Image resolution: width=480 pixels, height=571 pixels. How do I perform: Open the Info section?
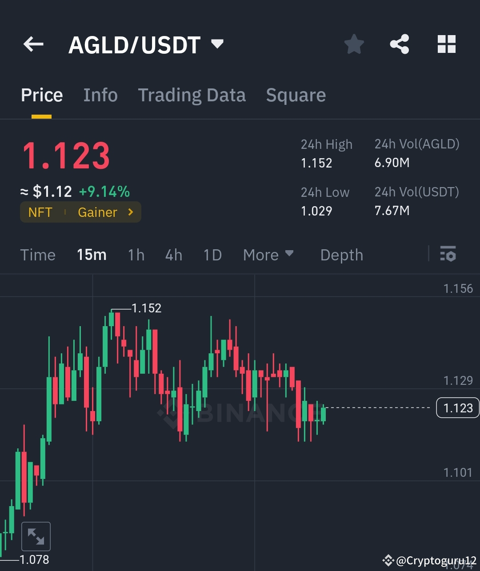[100, 95]
